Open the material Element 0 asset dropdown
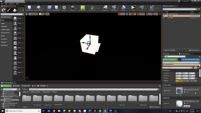The image size is (201, 113). click(x=191, y=101)
